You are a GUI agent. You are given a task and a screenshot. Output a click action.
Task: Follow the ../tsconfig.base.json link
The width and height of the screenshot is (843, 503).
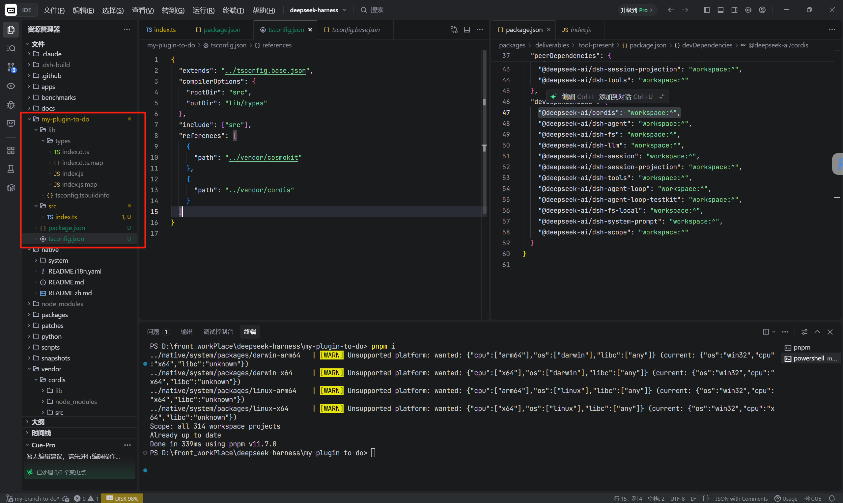266,70
